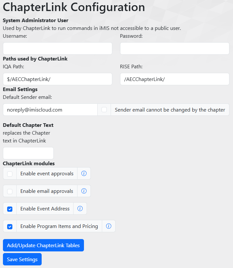Click the Enable Program Items and Pricing label
233x268 pixels.
[x=59, y=226]
